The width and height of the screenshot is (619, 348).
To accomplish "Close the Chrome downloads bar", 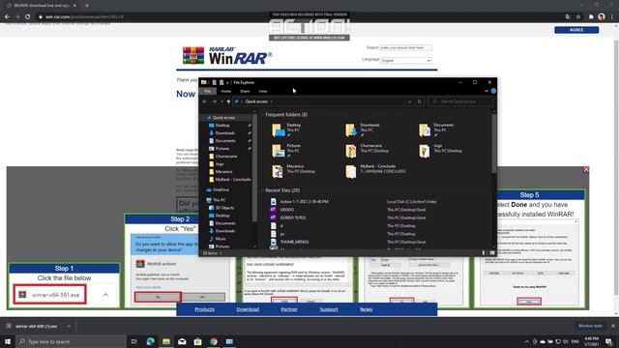I will pos(612,326).
